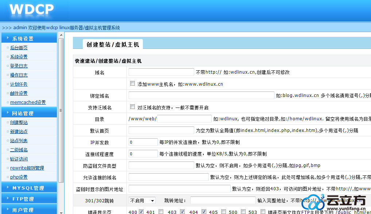Image resolution: width=371 pixels, height=214 pixels.
Task: Expand the MYSQL管理 section
Action: click(x=29, y=188)
